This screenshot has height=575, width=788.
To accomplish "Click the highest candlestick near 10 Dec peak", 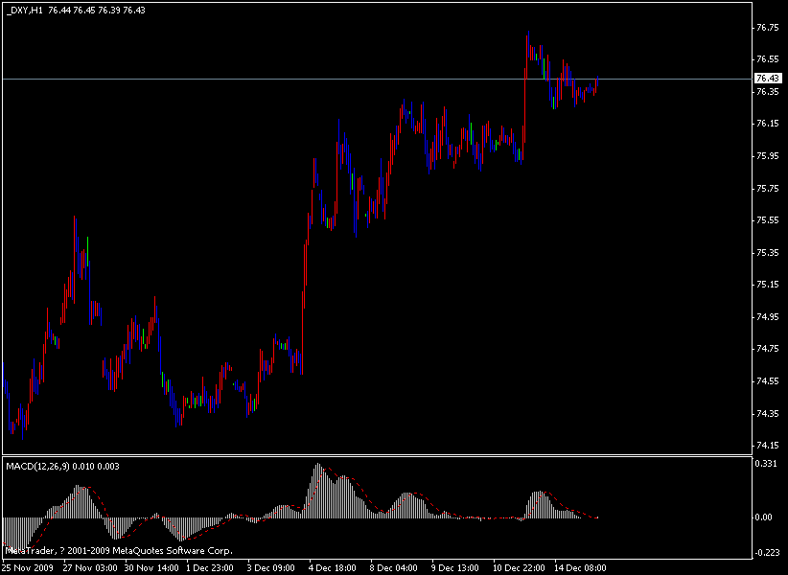I will click(x=528, y=38).
